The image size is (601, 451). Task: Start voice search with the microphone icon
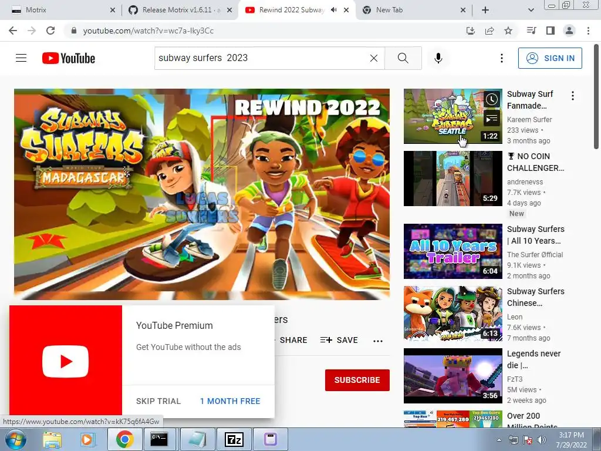[438, 58]
